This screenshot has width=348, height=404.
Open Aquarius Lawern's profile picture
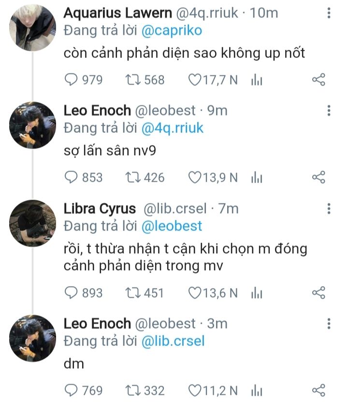(33, 28)
